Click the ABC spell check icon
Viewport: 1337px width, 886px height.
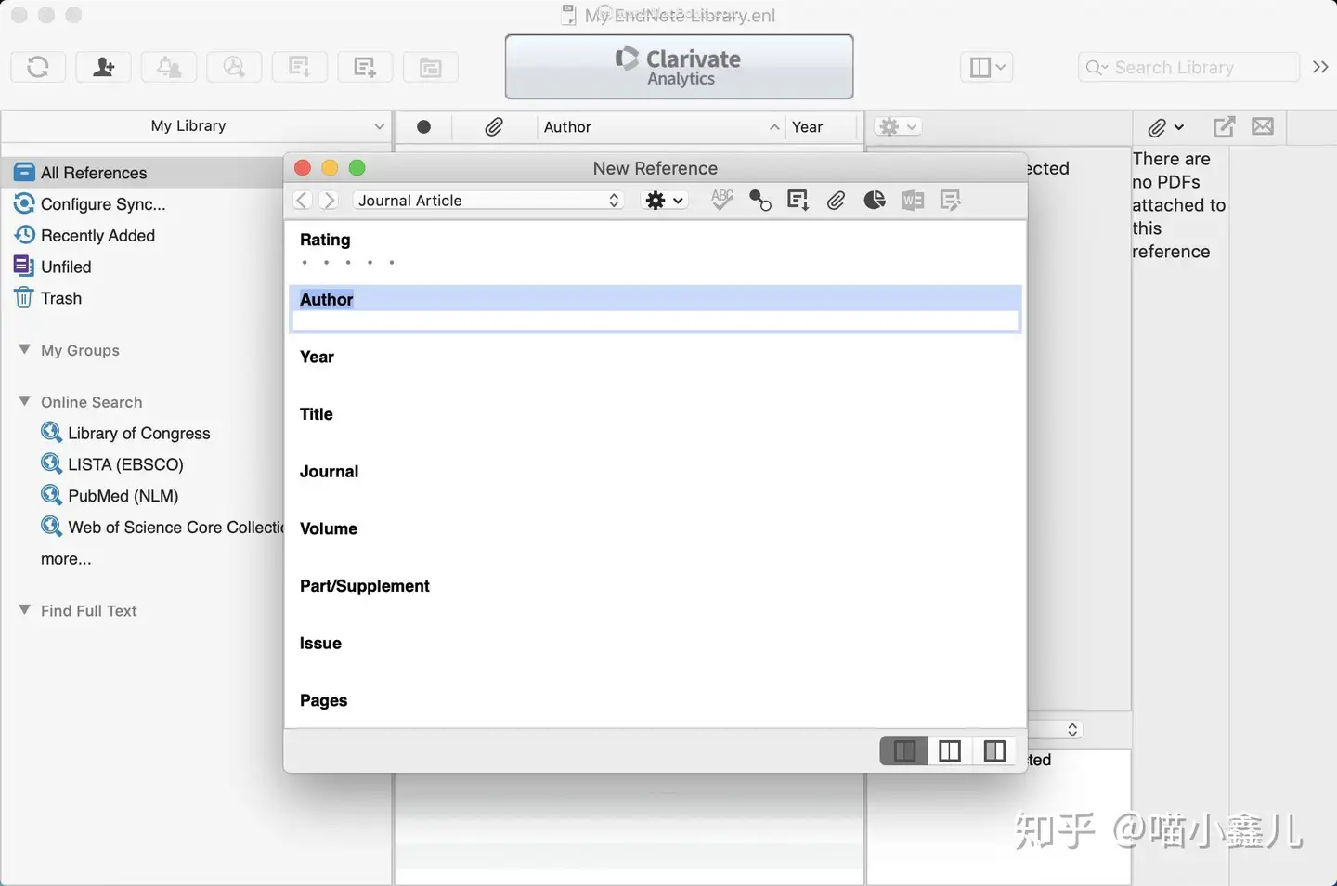coord(722,200)
